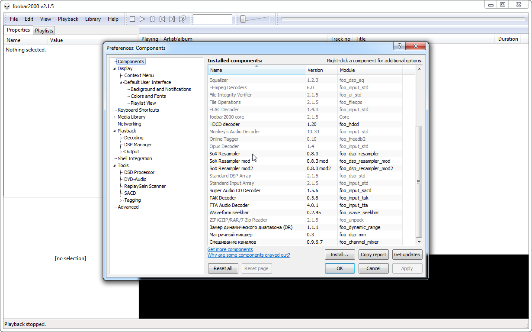This screenshot has height=332, width=532.
Task: Click the dialog help question-mark button
Action: click(399, 46)
